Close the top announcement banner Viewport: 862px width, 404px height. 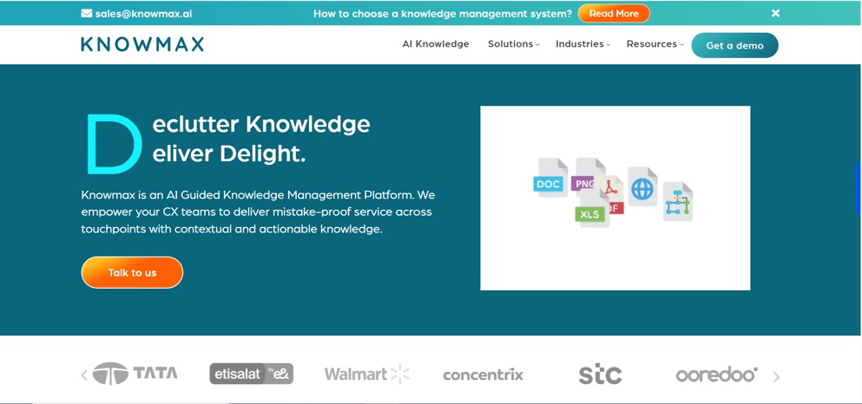tap(775, 13)
